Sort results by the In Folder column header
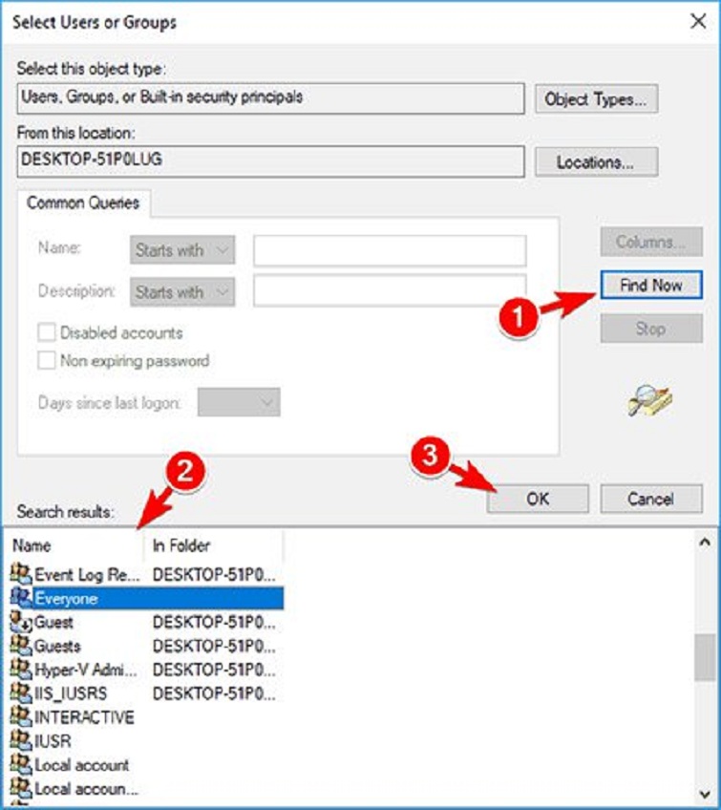721x810 pixels. [213, 545]
